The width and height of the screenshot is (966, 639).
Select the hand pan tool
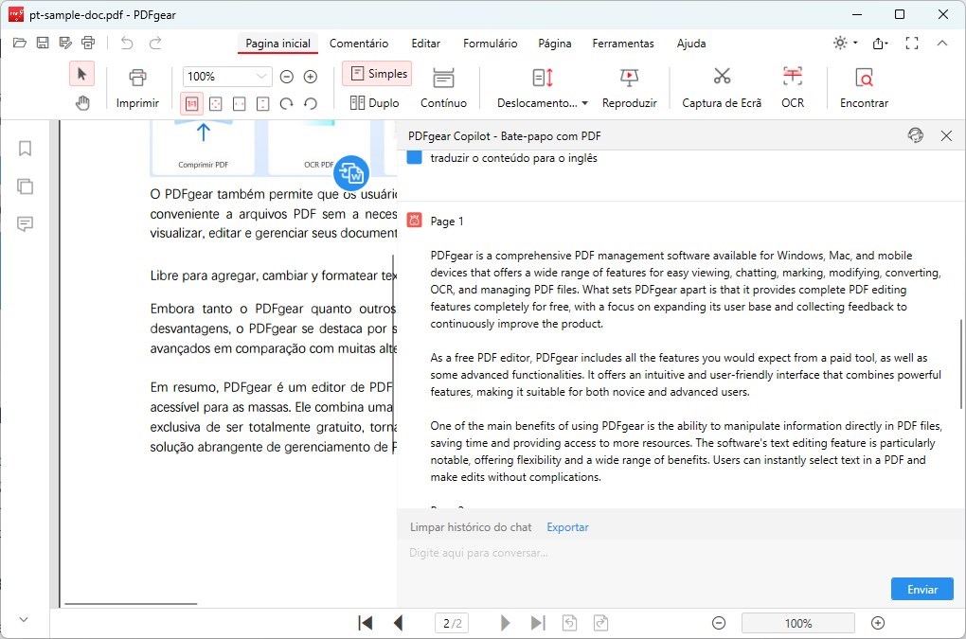pos(82,102)
